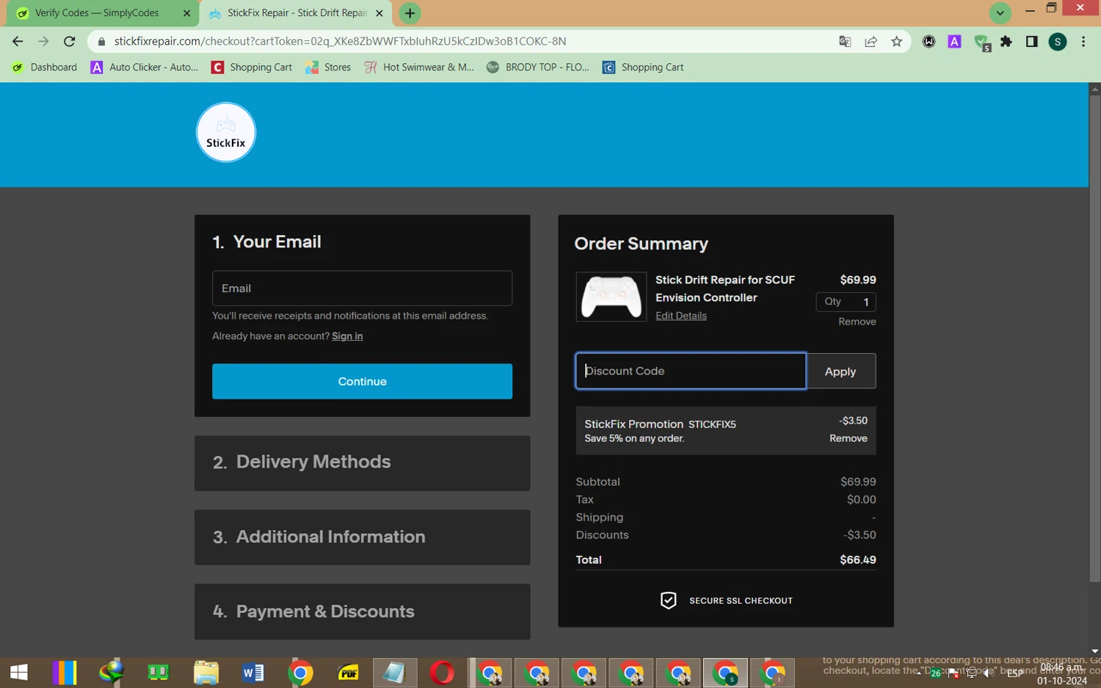This screenshot has height=688, width=1101.
Task: Click the browser forward arrow
Action: (43, 41)
